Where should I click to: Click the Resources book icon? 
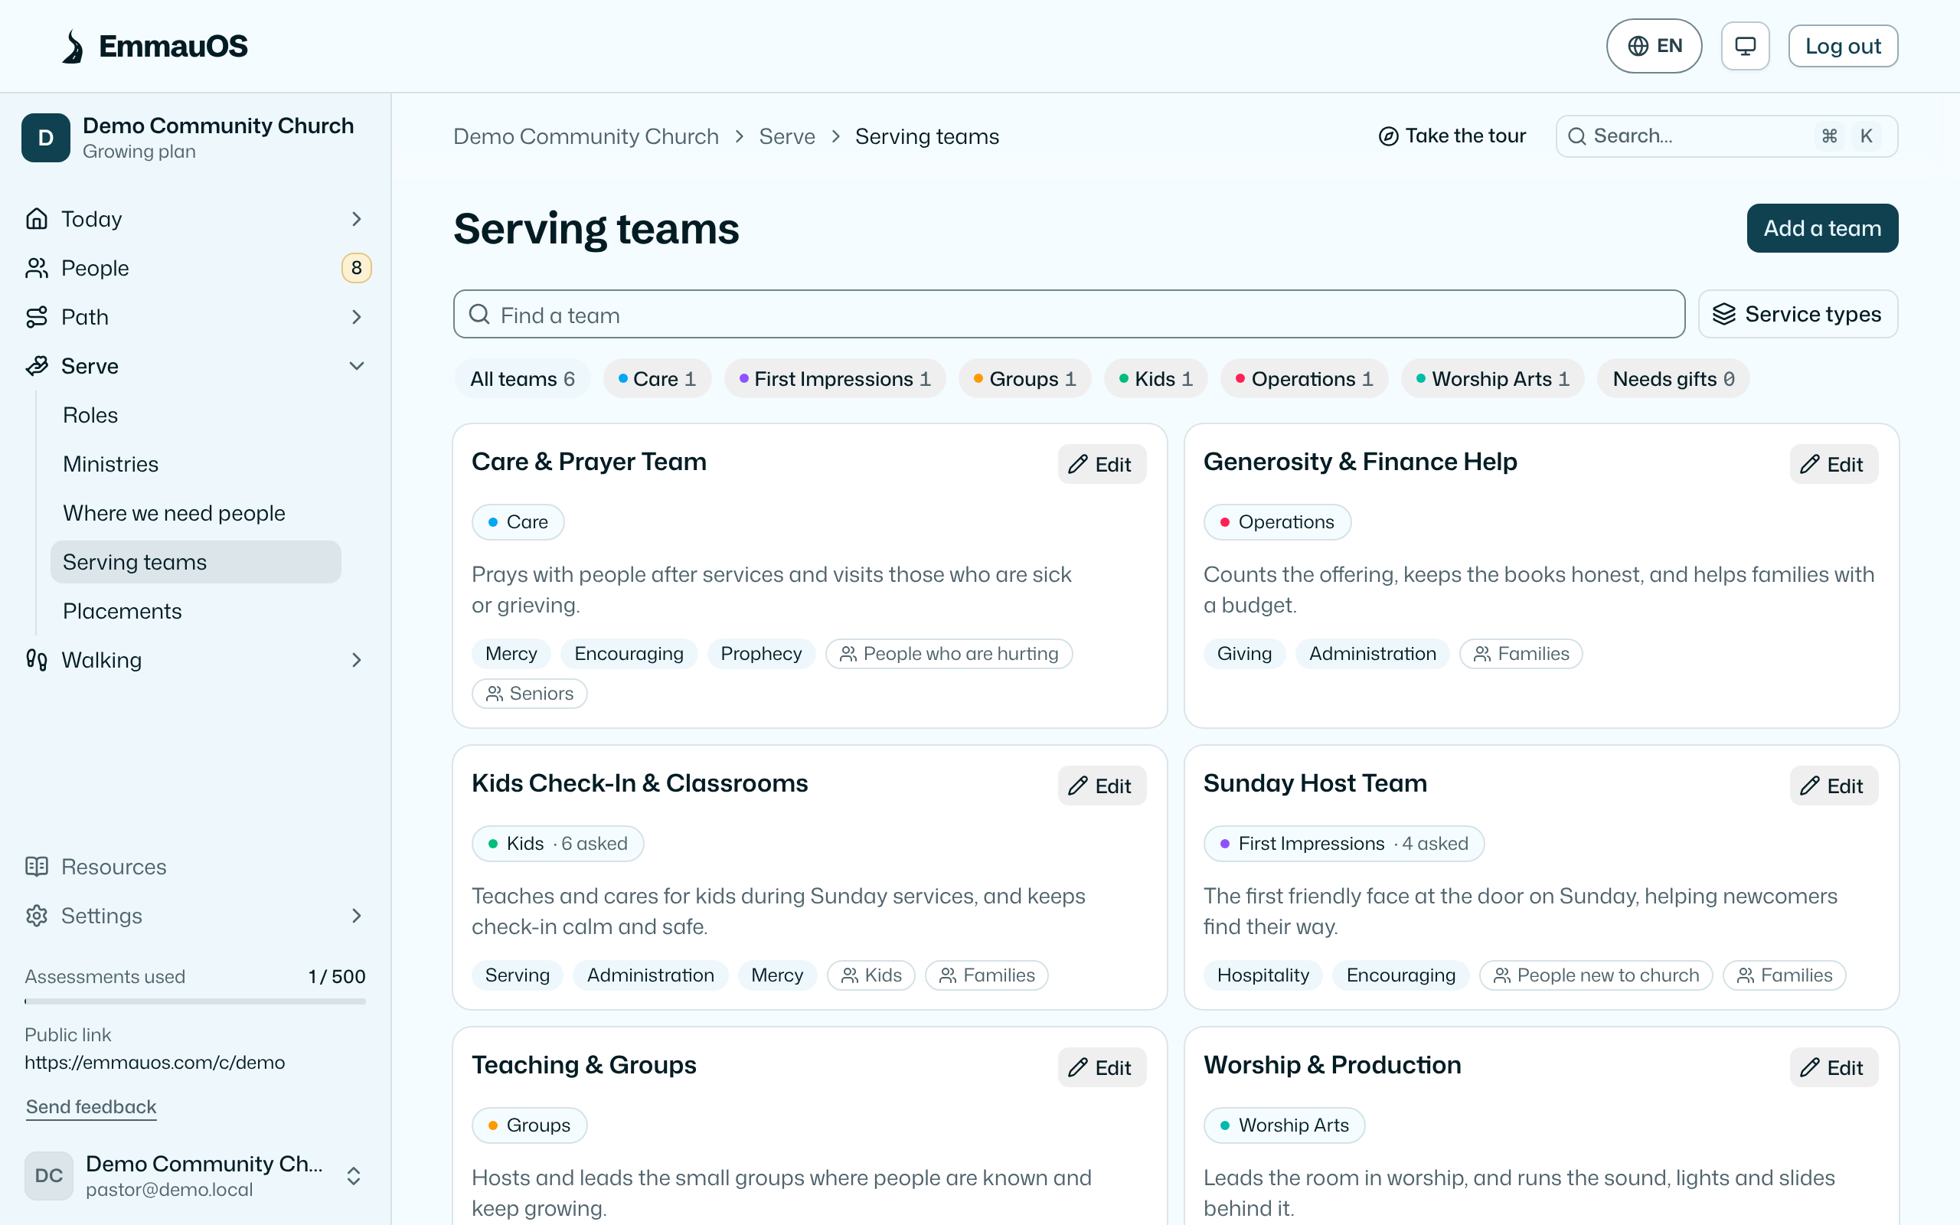[37, 867]
